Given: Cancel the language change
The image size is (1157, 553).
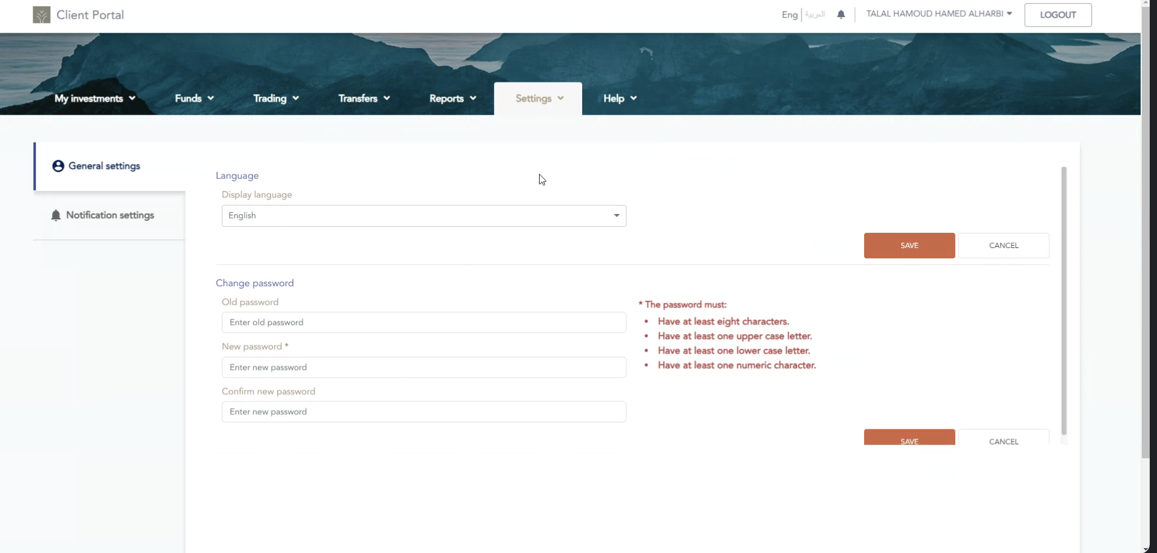Looking at the screenshot, I should pyautogui.click(x=1003, y=246).
